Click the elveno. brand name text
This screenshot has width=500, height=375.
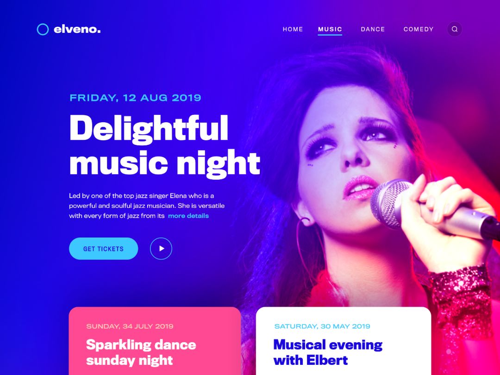77,29
